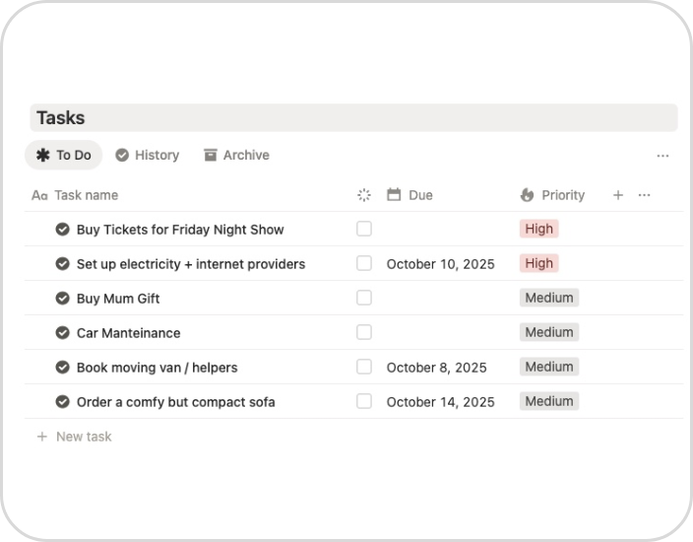Image resolution: width=693 pixels, height=542 pixels.
Task: Click the status spinner column header icon
Action: (x=364, y=195)
